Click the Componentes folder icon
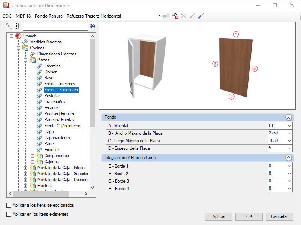The image size is (301, 225). pos(40,156)
